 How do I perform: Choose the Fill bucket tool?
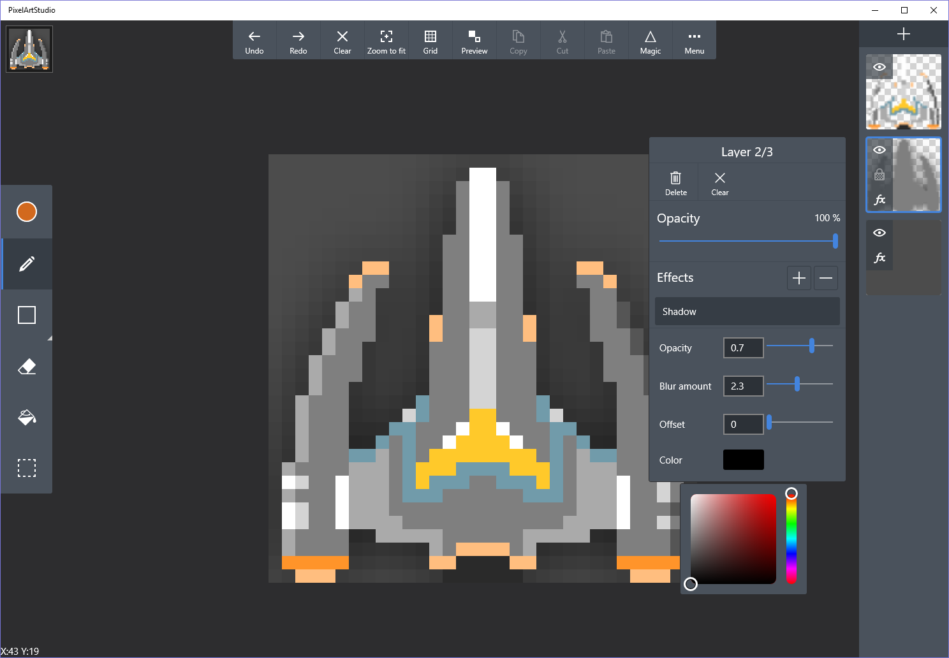point(27,417)
